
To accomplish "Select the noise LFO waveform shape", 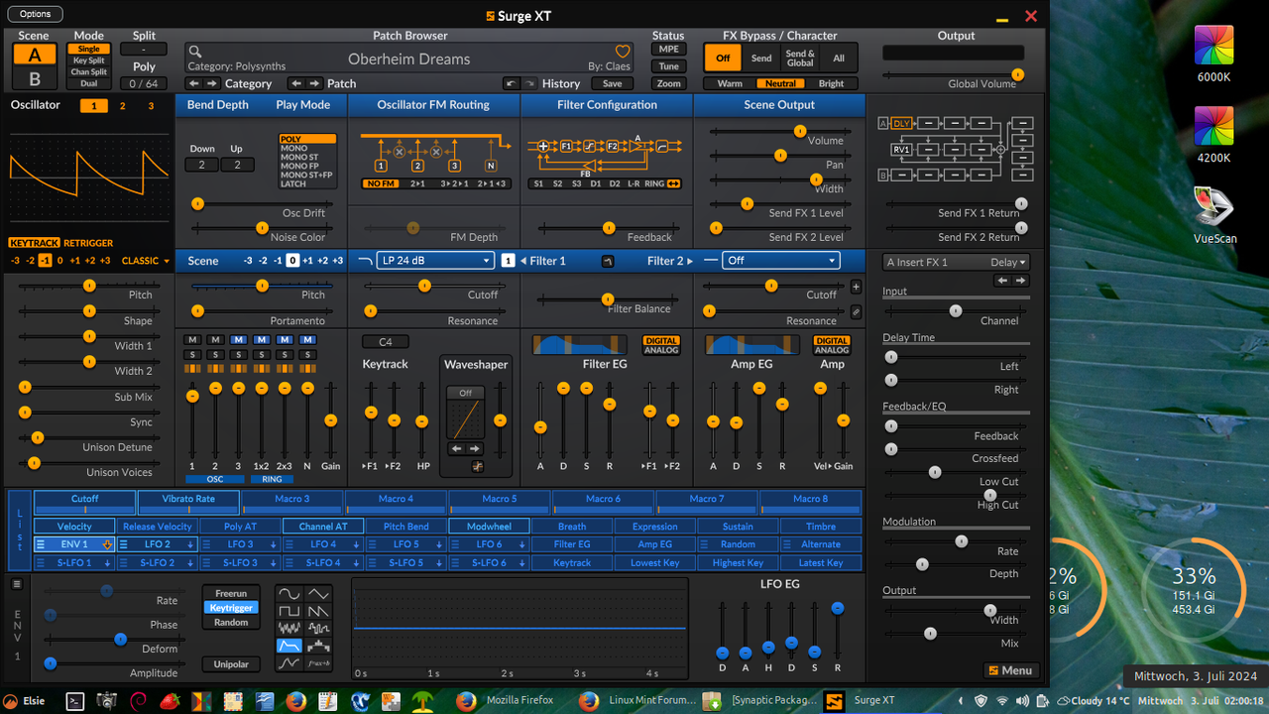I will (x=289, y=628).
